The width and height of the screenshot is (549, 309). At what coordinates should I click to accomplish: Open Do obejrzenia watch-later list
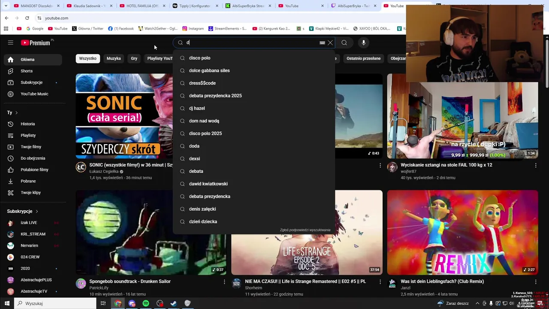(33, 158)
